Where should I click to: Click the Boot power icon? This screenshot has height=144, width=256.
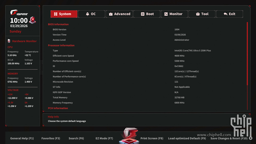143,14
